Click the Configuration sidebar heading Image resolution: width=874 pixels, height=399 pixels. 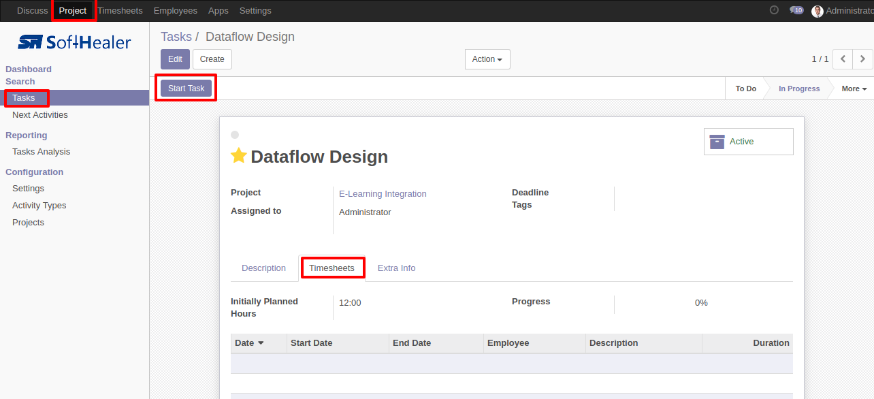coord(35,172)
